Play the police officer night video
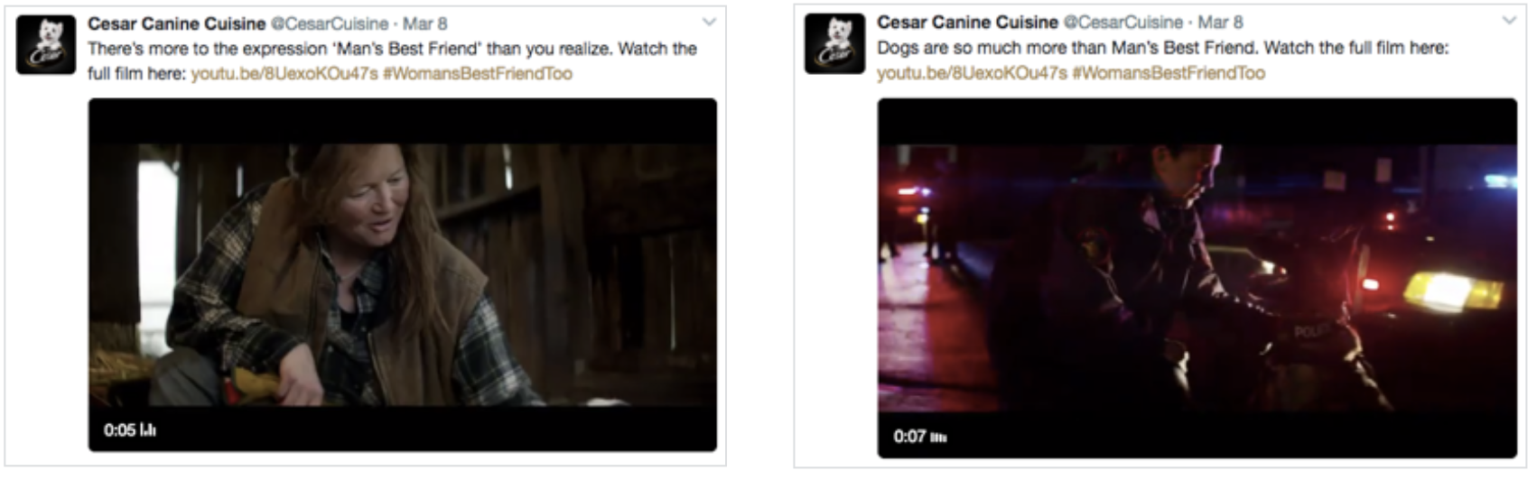 (1197, 278)
